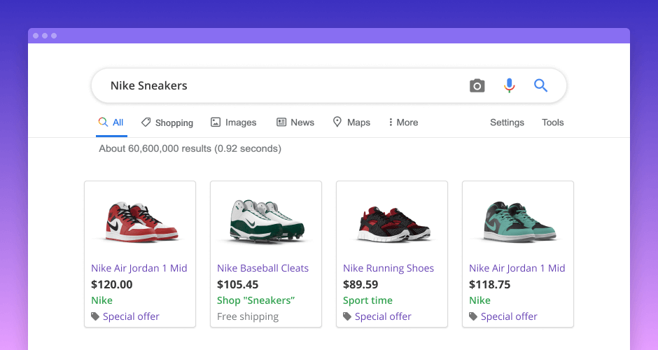Screen dimensions: 658x350
Task: Start voice search with microphone icon
Action: [x=509, y=85]
